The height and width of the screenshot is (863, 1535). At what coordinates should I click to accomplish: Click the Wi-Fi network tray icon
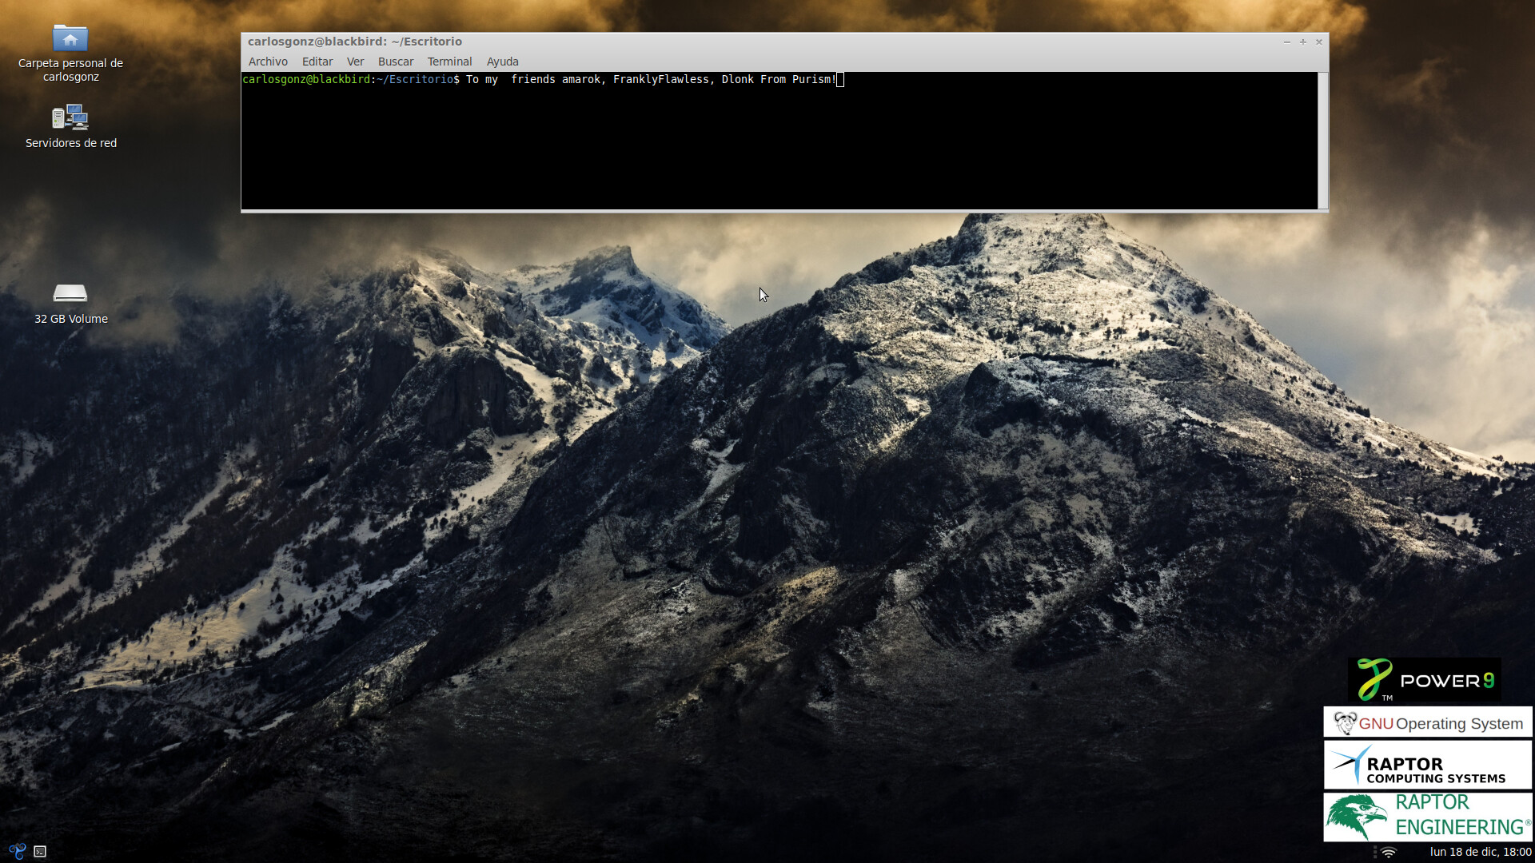click(1389, 852)
